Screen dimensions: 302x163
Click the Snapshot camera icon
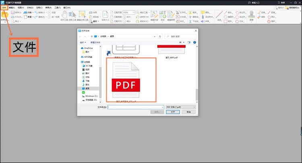point(91,13)
